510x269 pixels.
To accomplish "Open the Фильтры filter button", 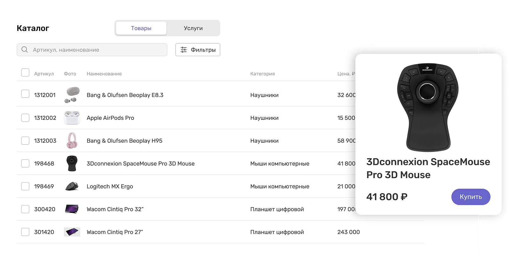I will tap(198, 50).
